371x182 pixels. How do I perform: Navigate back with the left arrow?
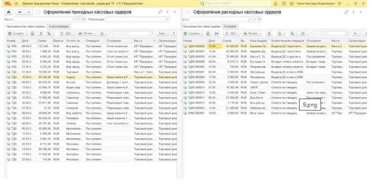click(x=20, y=12)
